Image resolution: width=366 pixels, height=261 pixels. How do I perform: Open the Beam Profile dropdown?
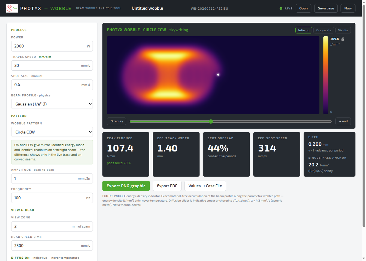point(52,104)
